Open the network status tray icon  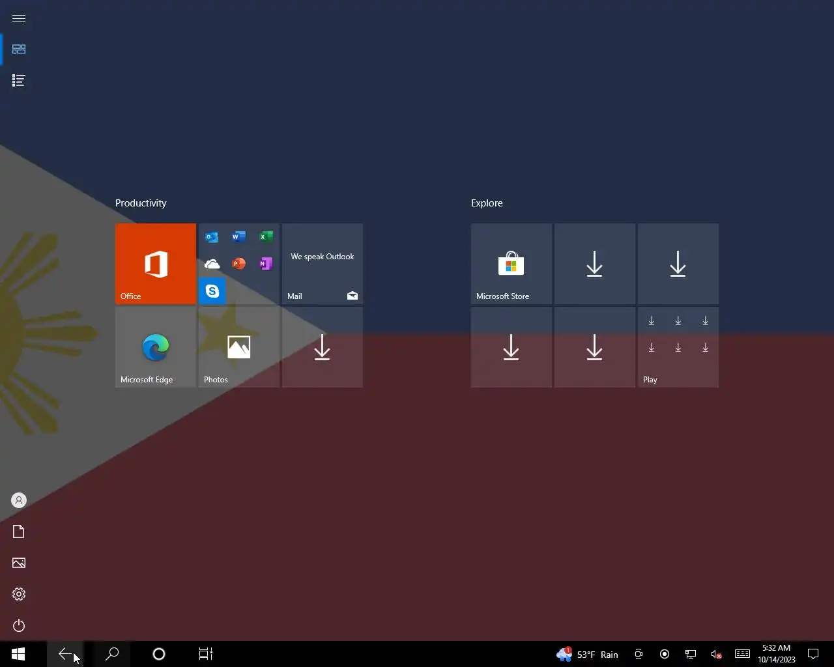(x=691, y=654)
